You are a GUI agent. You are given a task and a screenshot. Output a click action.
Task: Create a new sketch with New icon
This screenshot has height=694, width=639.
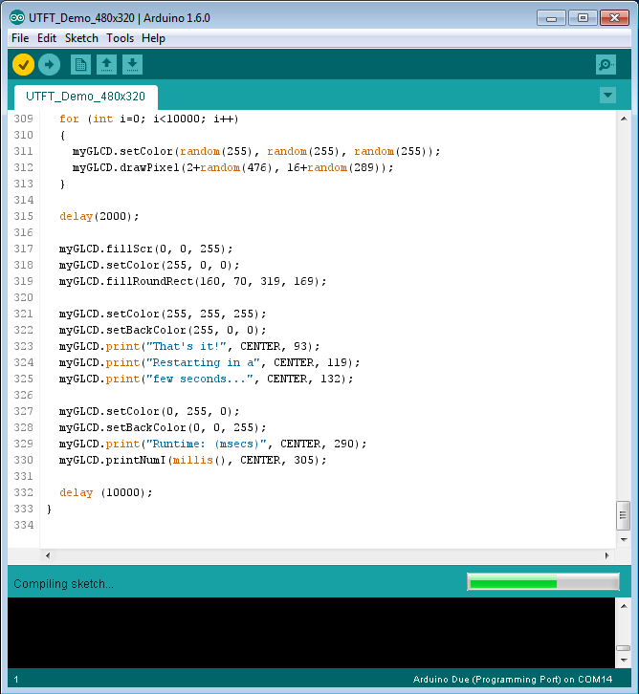pos(80,65)
